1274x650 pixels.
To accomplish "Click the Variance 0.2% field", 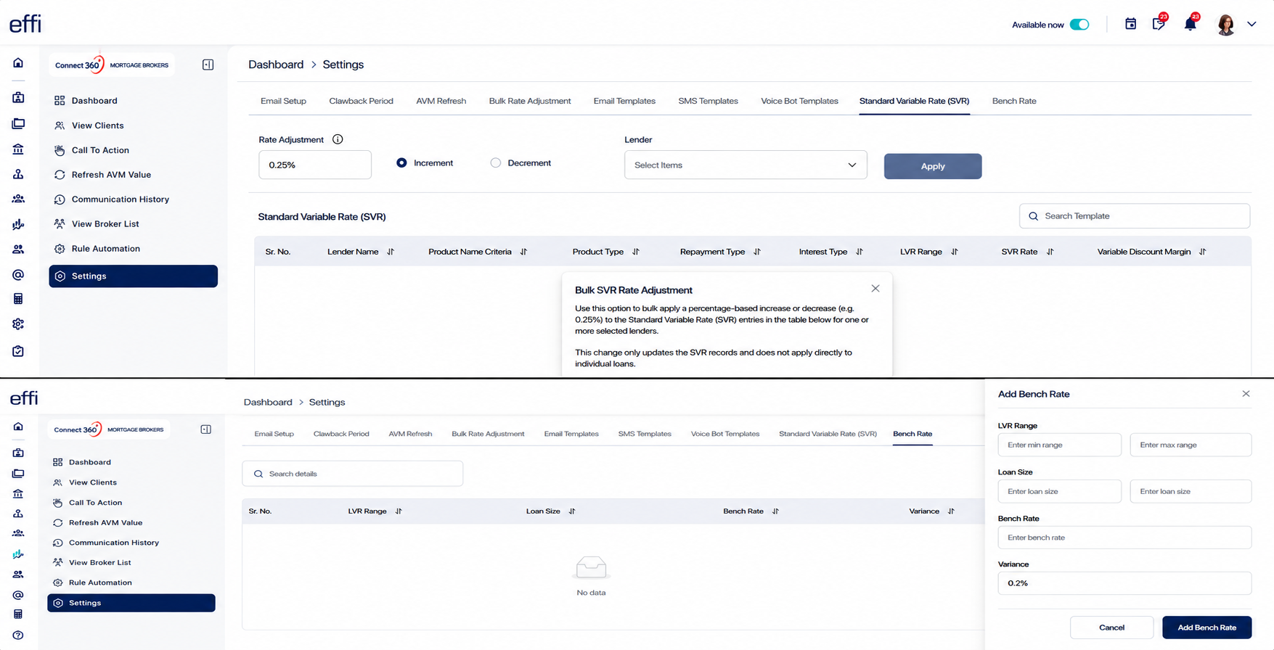I will [1124, 583].
